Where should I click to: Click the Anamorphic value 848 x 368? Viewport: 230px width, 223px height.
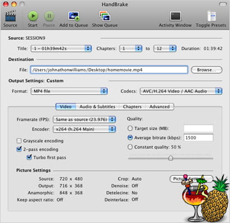coord(71,193)
